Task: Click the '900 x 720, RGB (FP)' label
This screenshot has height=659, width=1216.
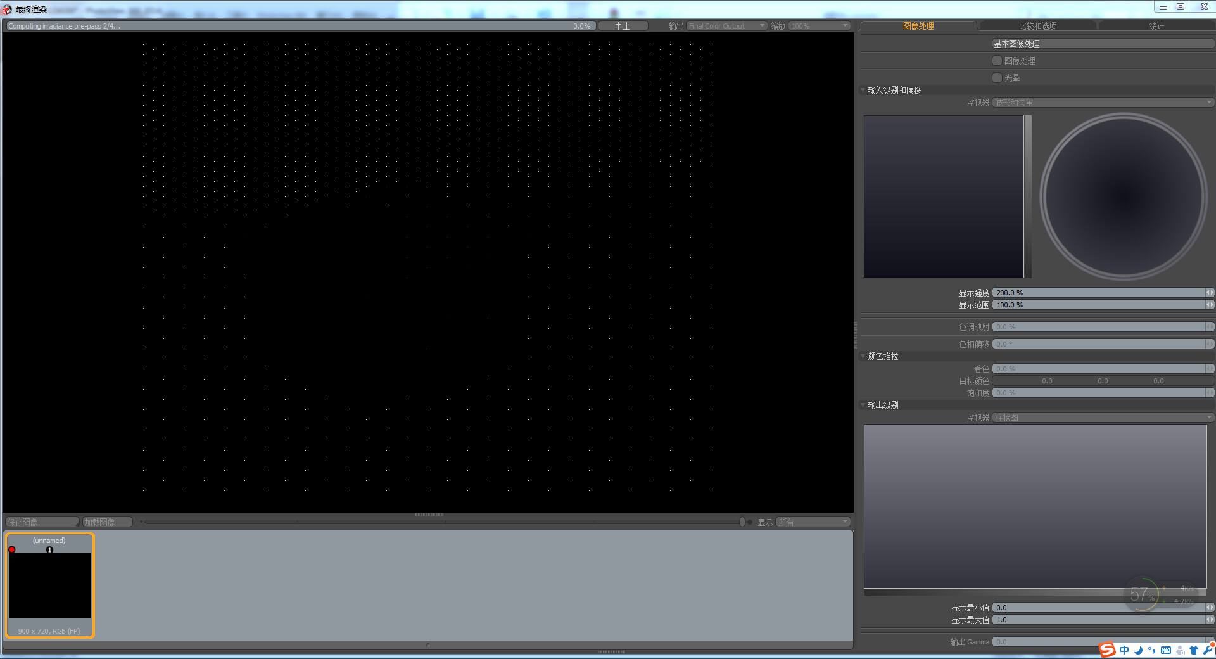Action: point(49,631)
